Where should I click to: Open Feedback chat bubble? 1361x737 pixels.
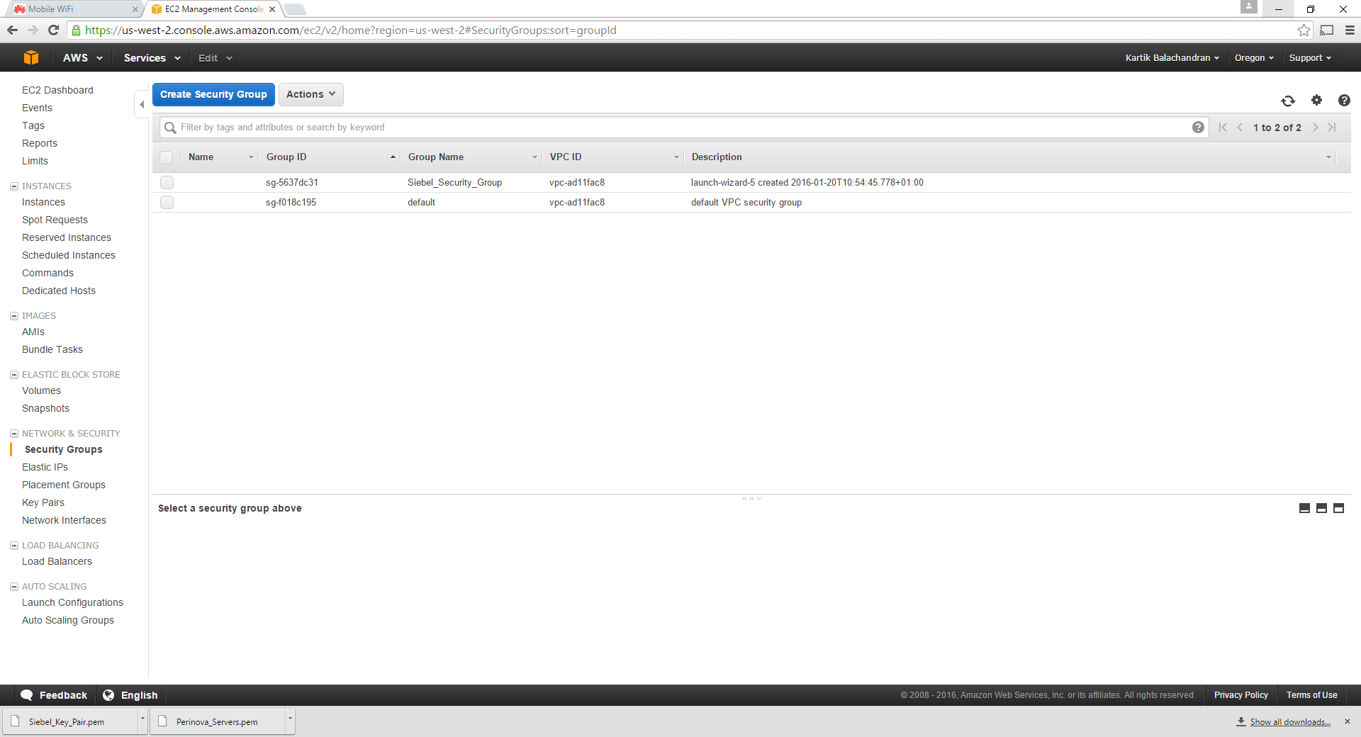point(54,695)
